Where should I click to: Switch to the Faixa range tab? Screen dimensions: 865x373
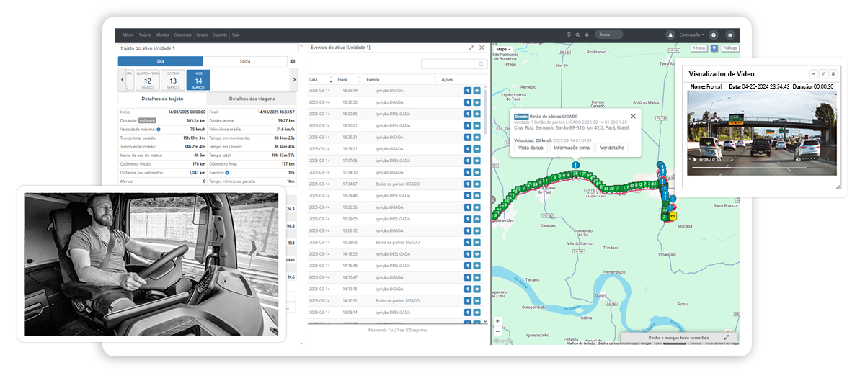tap(245, 61)
